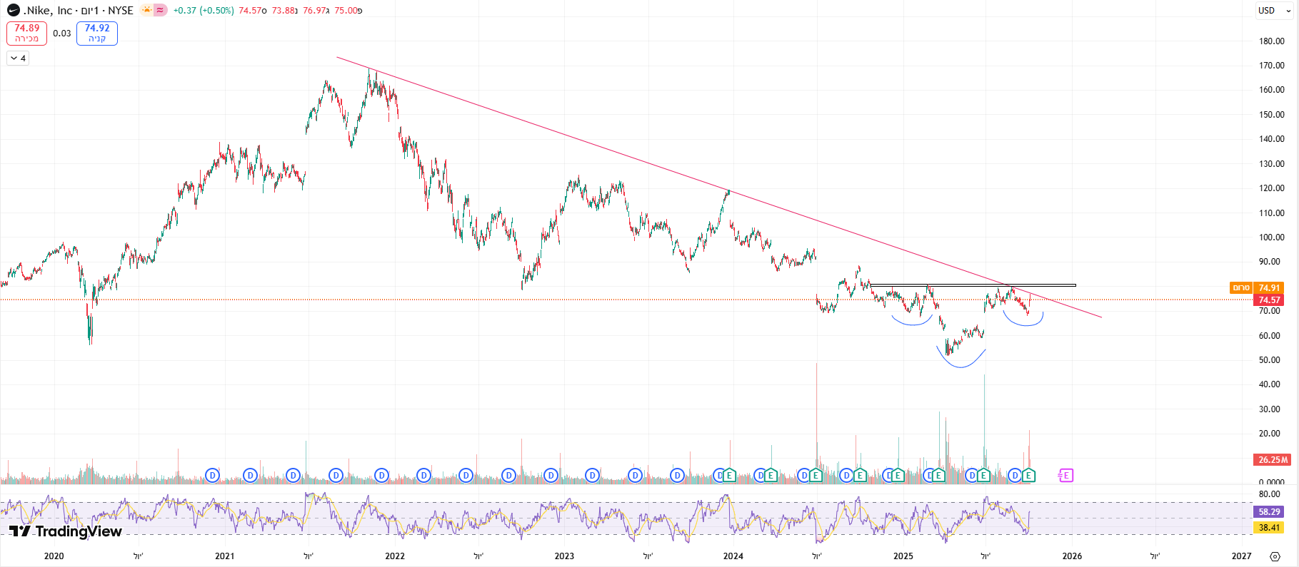Click the 0.03 spread value
The image size is (1299, 567).
click(62, 33)
